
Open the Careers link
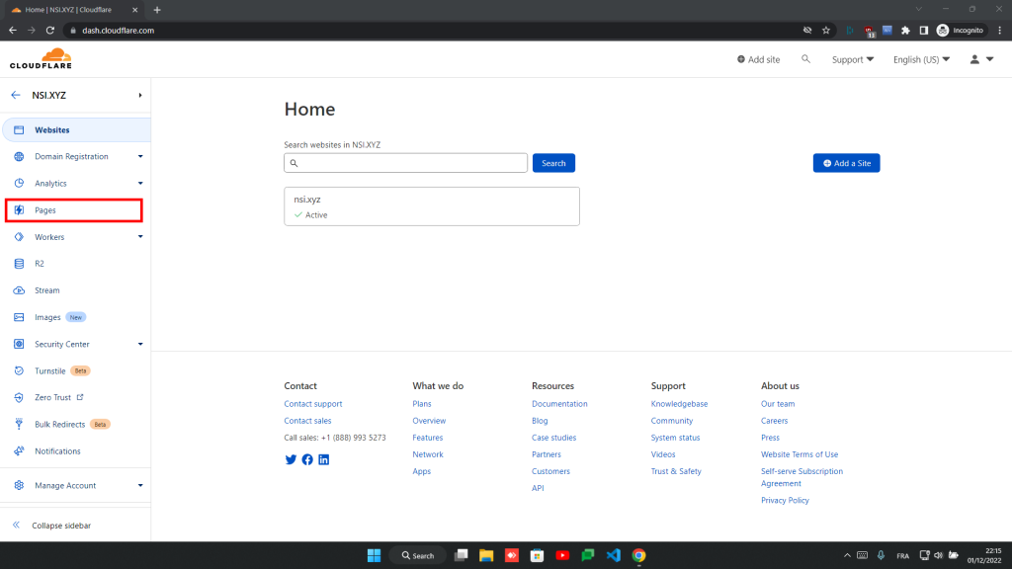(x=774, y=421)
